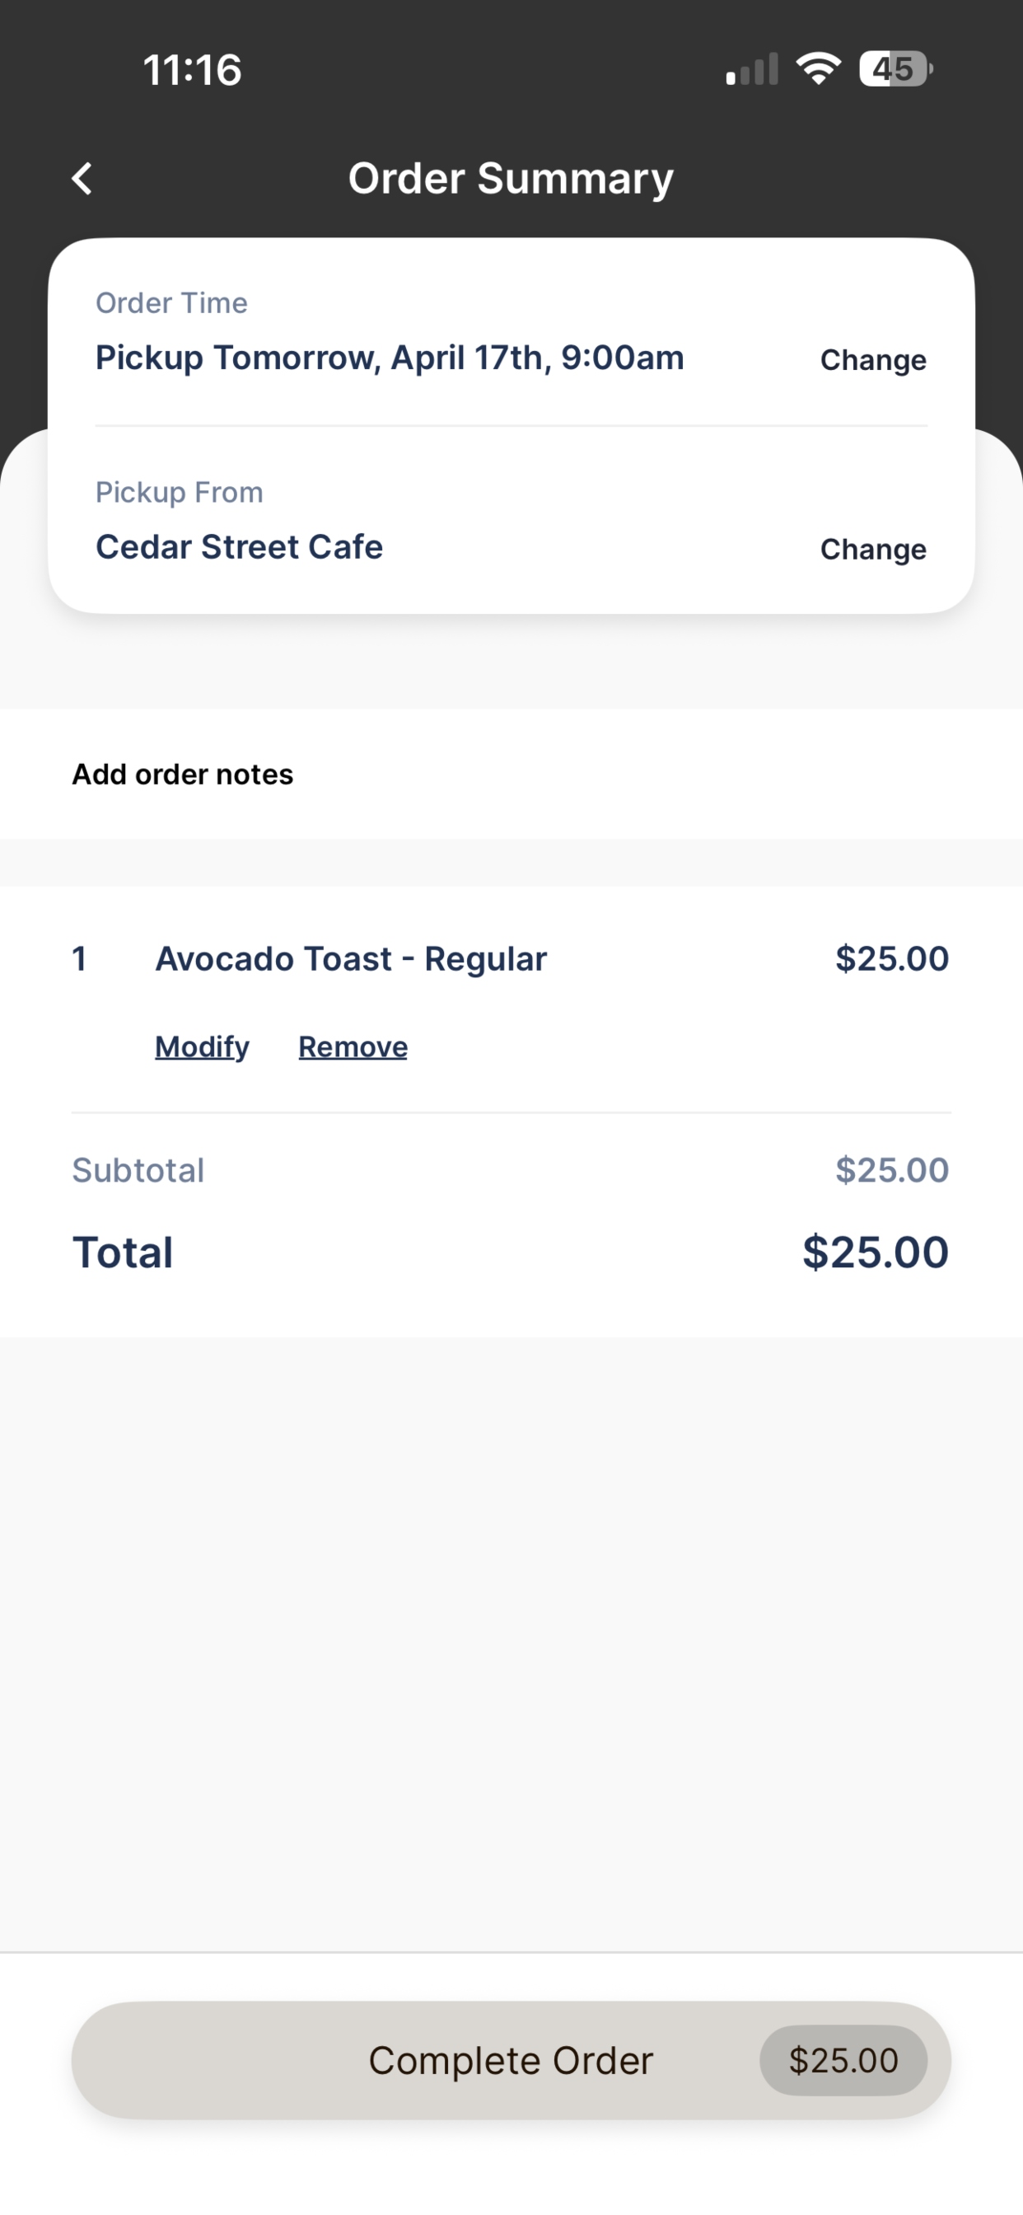
Task: Click the Modify link for Avocado Toast
Action: coord(202,1047)
